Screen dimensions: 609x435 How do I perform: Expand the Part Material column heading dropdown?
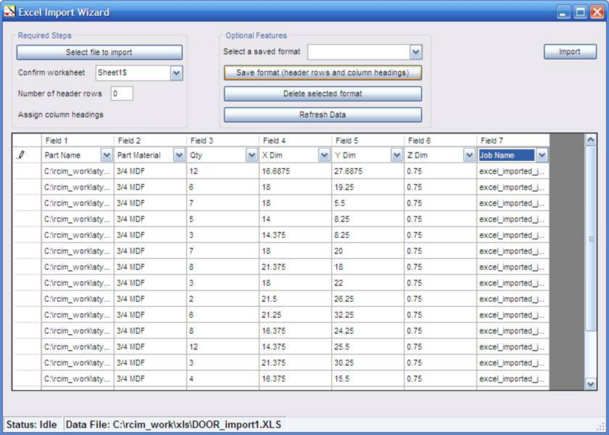tap(179, 155)
